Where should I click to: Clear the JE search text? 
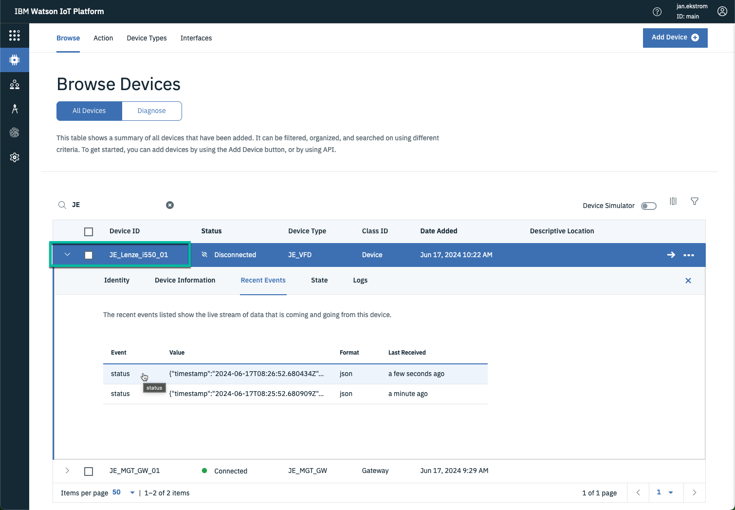click(170, 205)
